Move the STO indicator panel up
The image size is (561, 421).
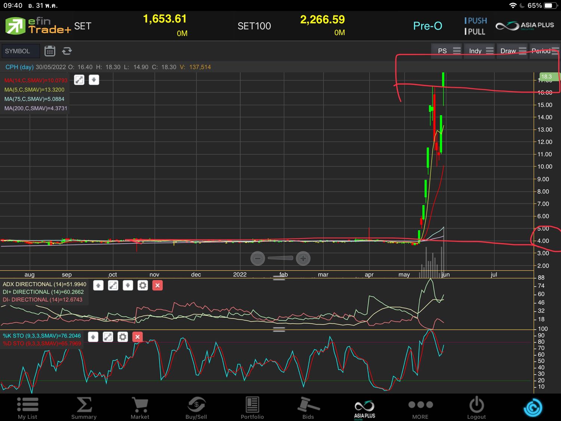(93, 337)
